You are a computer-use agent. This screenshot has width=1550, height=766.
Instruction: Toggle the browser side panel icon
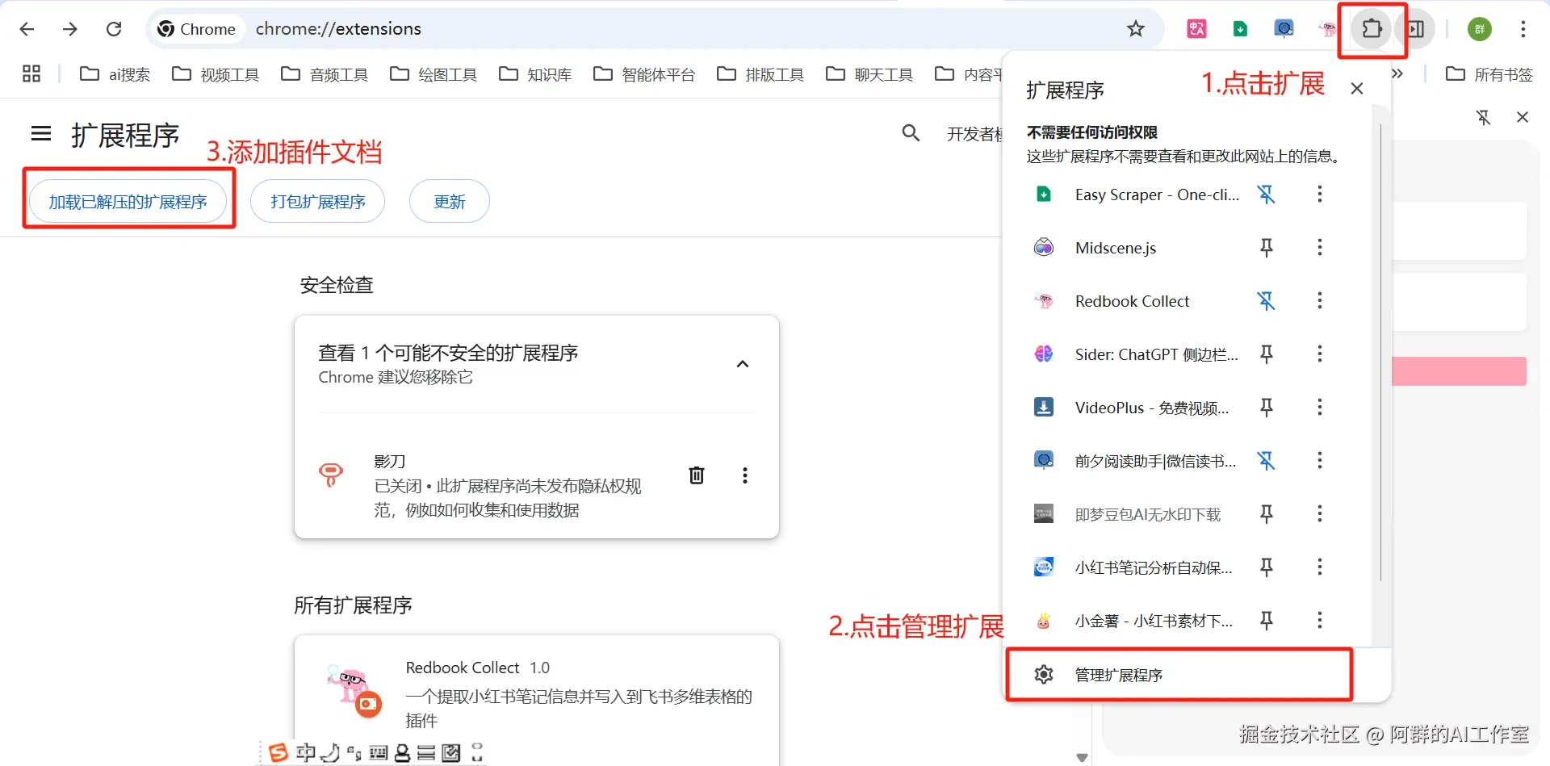[x=1415, y=29]
